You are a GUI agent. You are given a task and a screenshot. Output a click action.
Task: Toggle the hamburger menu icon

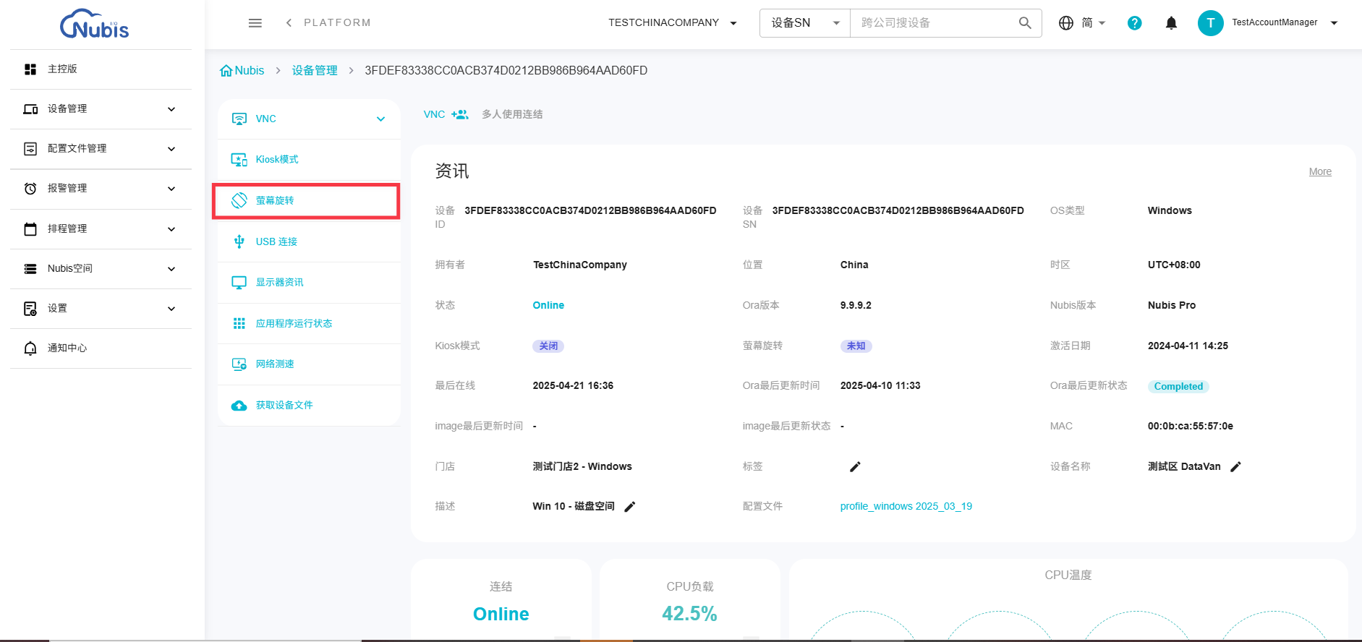[x=255, y=23]
